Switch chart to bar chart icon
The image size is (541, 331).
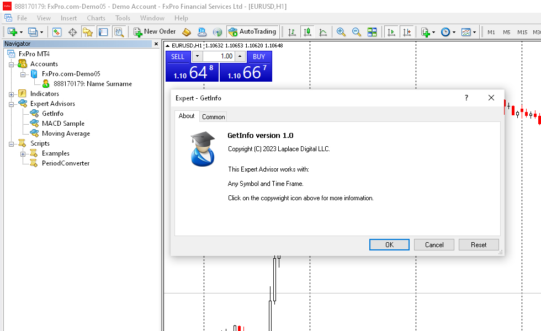coord(292,32)
